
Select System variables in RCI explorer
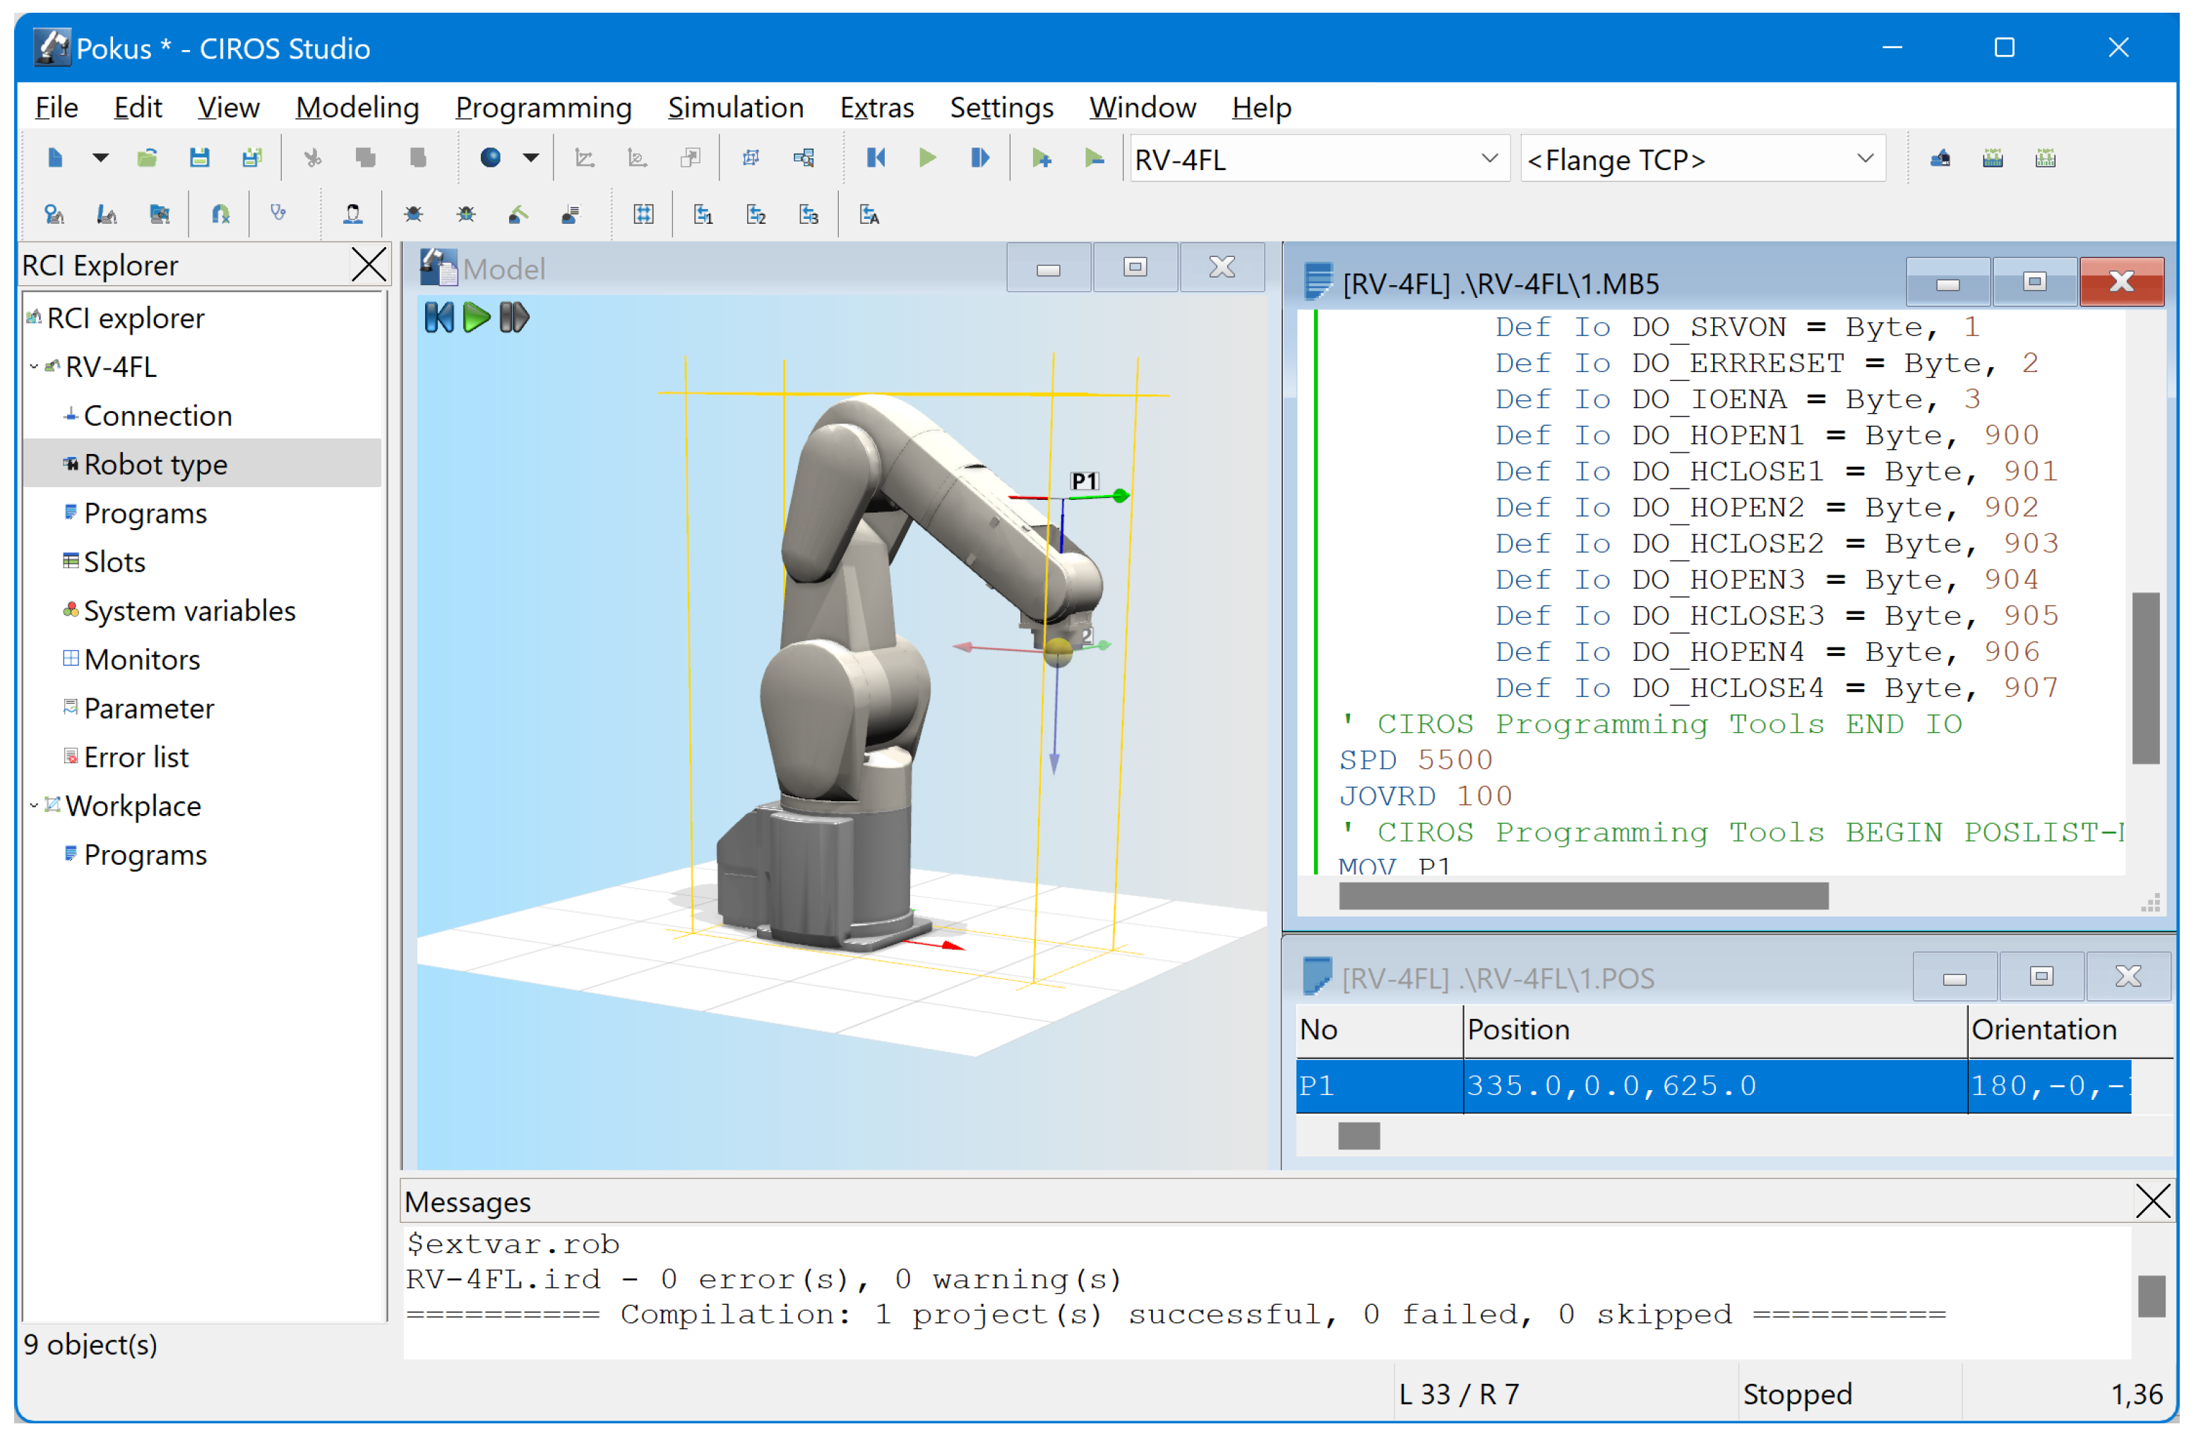point(189,611)
